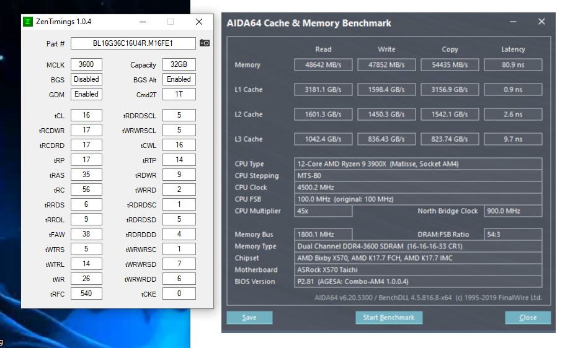Click the tRDRDSCL value 5
This screenshot has width=583, height=348.
coord(179,115)
